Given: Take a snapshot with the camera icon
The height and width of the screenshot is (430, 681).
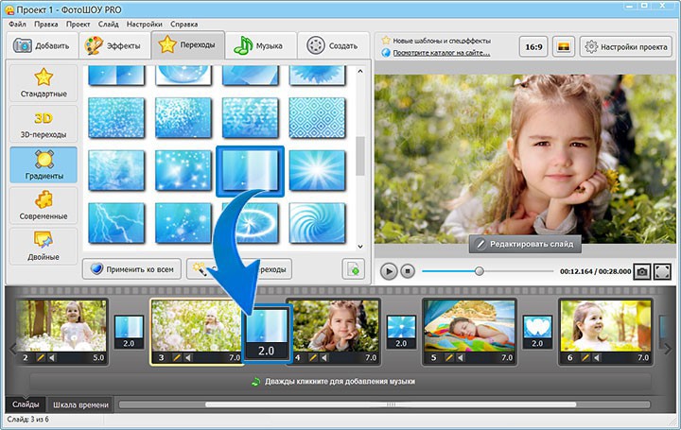Looking at the screenshot, I should click(642, 271).
